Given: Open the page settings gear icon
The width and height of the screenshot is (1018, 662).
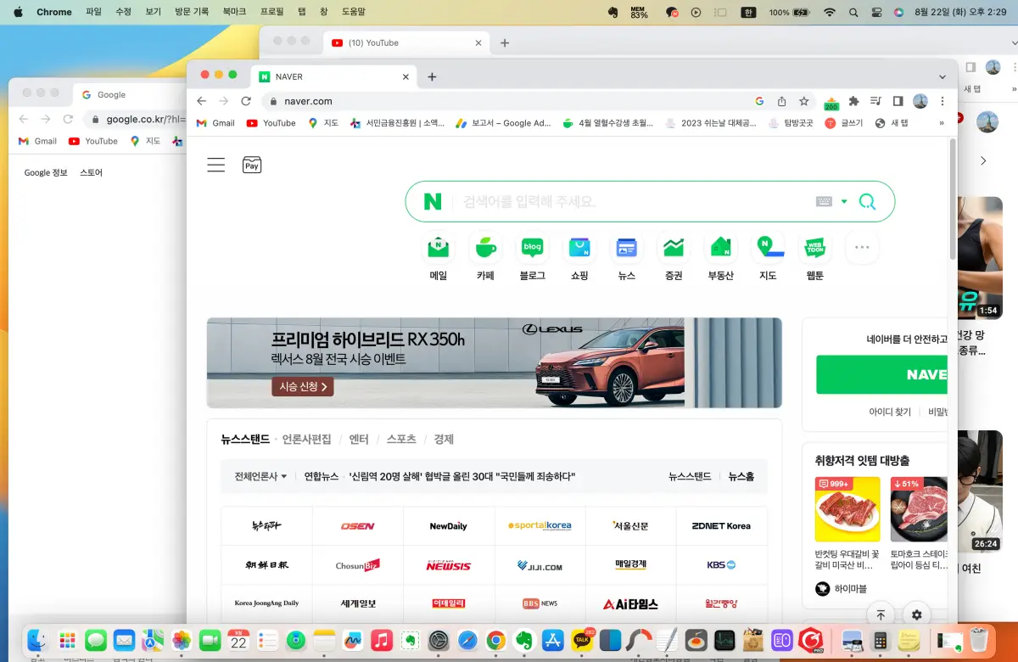Looking at the screenshot, I should point(917,615).
